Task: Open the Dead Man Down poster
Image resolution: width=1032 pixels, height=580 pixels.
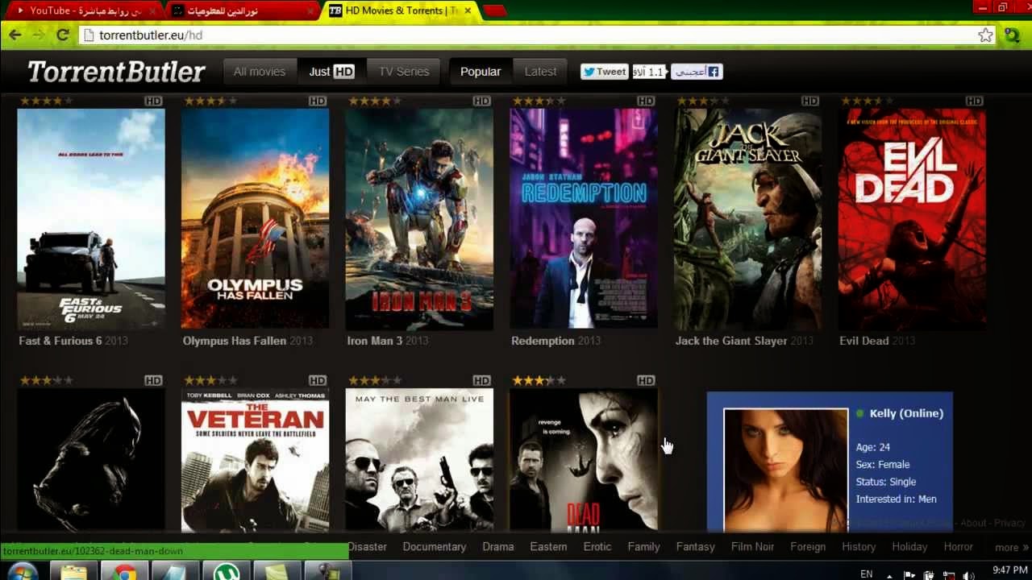Action: (x=584, y=459)
